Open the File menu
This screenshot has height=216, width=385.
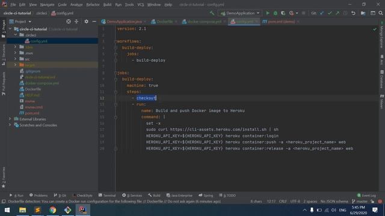13,5
